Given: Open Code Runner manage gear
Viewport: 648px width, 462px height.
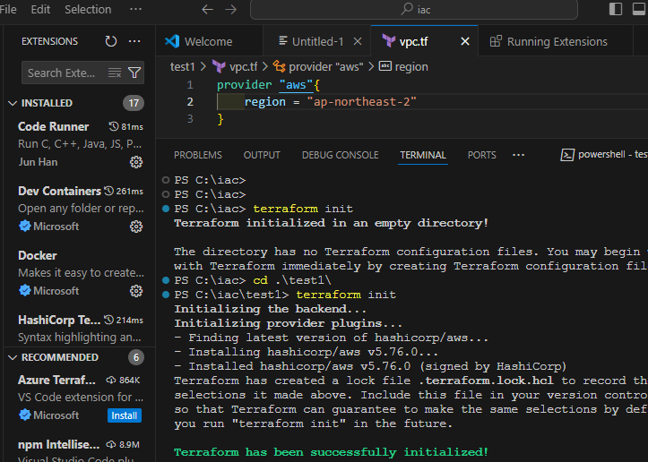Looking at the screenshot, I should tap(136, 162).
